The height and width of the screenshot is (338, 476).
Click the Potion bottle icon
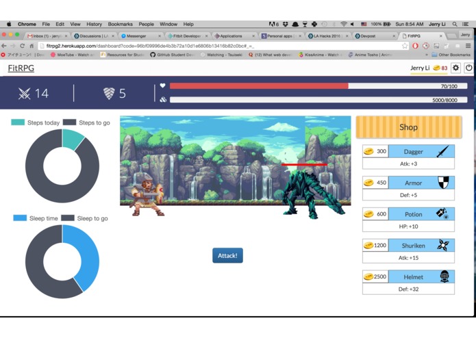coord(442,213)
